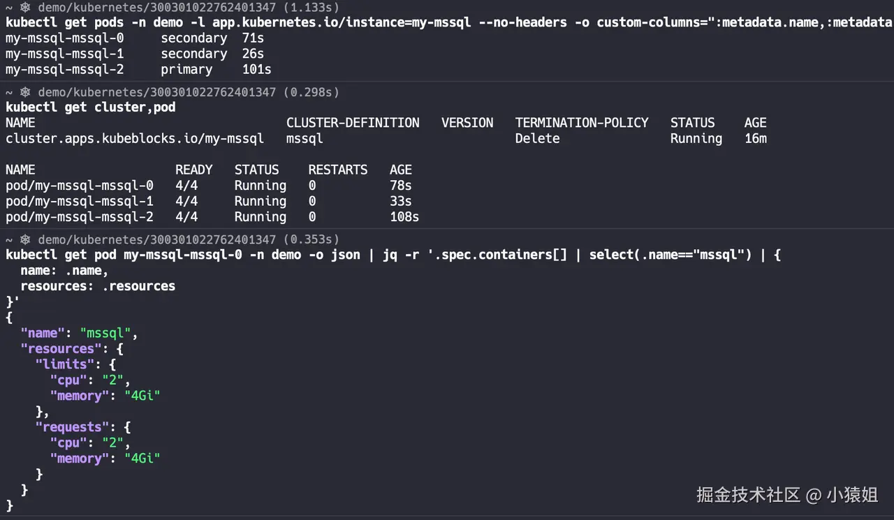
Task: Click the "limits" key in JSON output
Action: 65,364
